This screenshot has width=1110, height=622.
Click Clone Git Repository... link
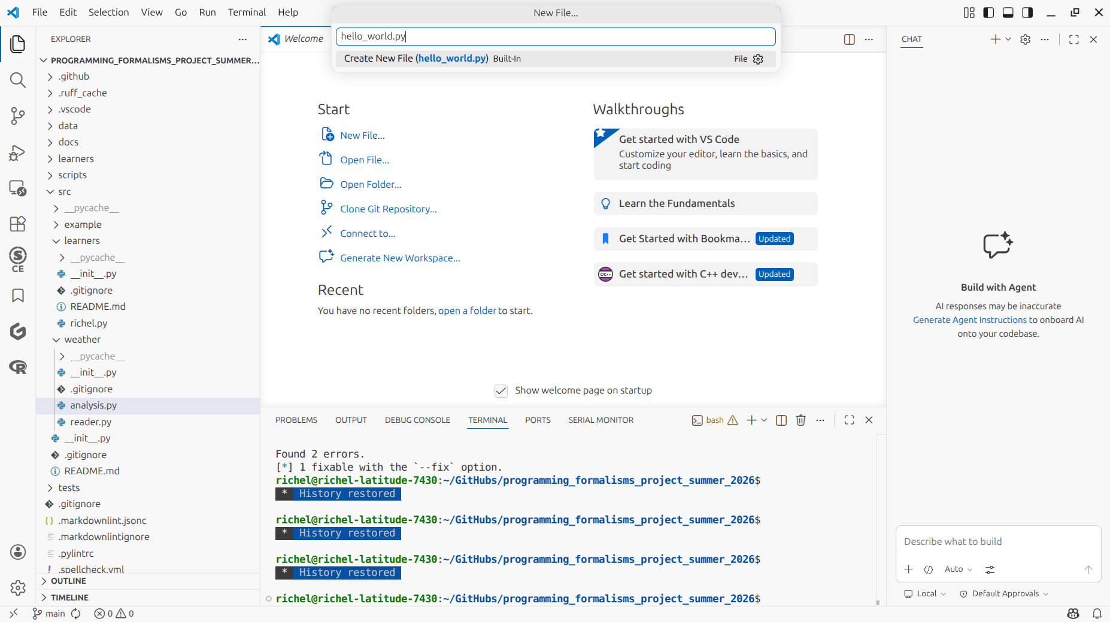[x=388, y=209]
